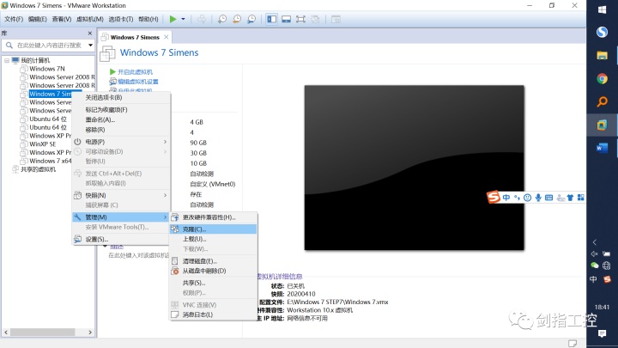Open the emoji panel on IME bar
Image resolution: width=618 pixels, height=348 pixels.
(527, 198)
